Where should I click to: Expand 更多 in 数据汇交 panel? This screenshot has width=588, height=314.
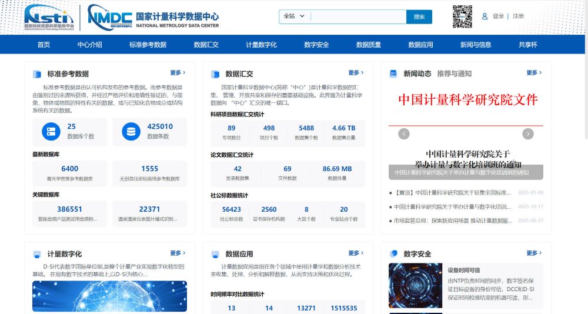tap(356, 73)
